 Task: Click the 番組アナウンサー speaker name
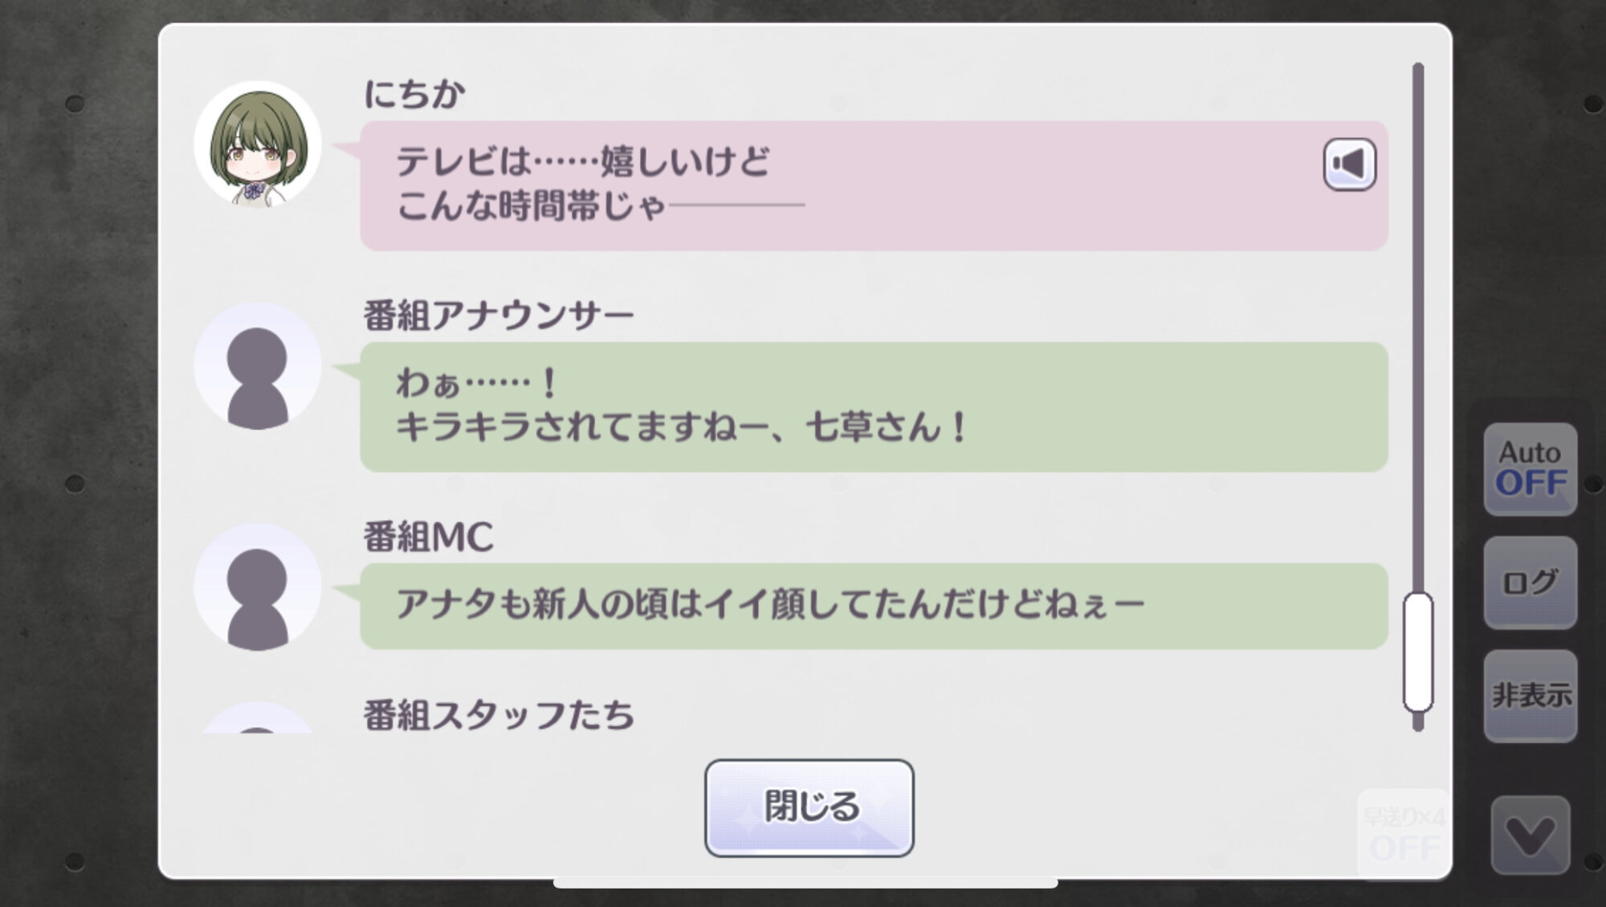click(x=499, y=315)
